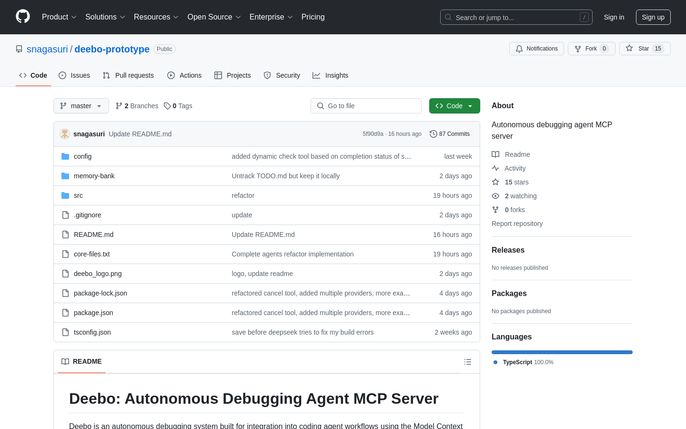This screenshot has width=686, height=429.
Task: Open the Insights tab
Action: 331,75
